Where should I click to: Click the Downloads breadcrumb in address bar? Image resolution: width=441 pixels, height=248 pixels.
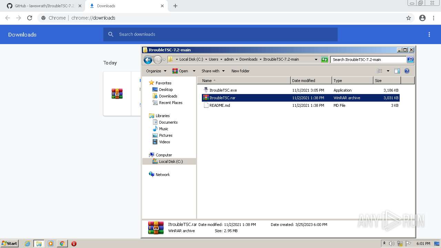coord(248,59)
